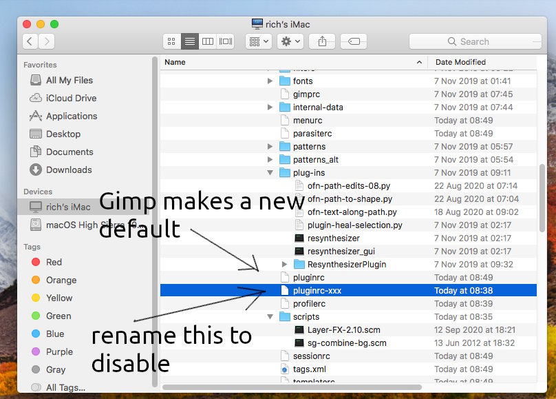Select ofn-text-along-path.py file
Image resolution: width=556 pixels, height=399 pixels.
[348, 212]
